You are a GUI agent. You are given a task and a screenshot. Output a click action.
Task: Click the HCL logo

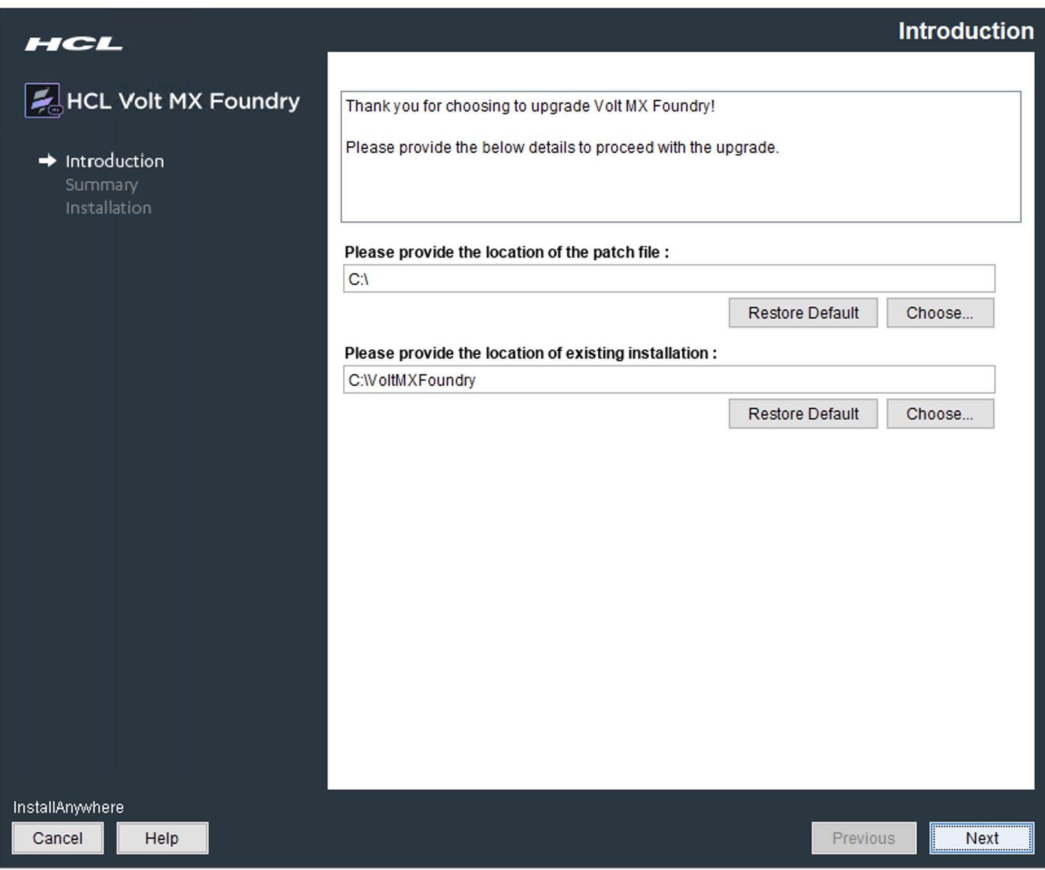click(73, 44)
